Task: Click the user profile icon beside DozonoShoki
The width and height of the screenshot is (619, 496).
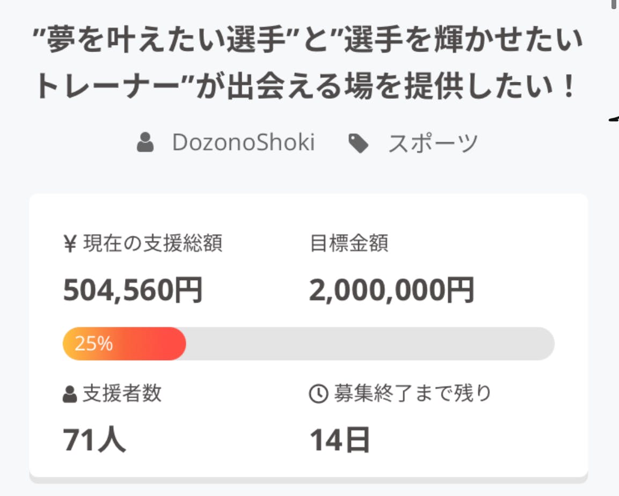Action: (145, 143)
